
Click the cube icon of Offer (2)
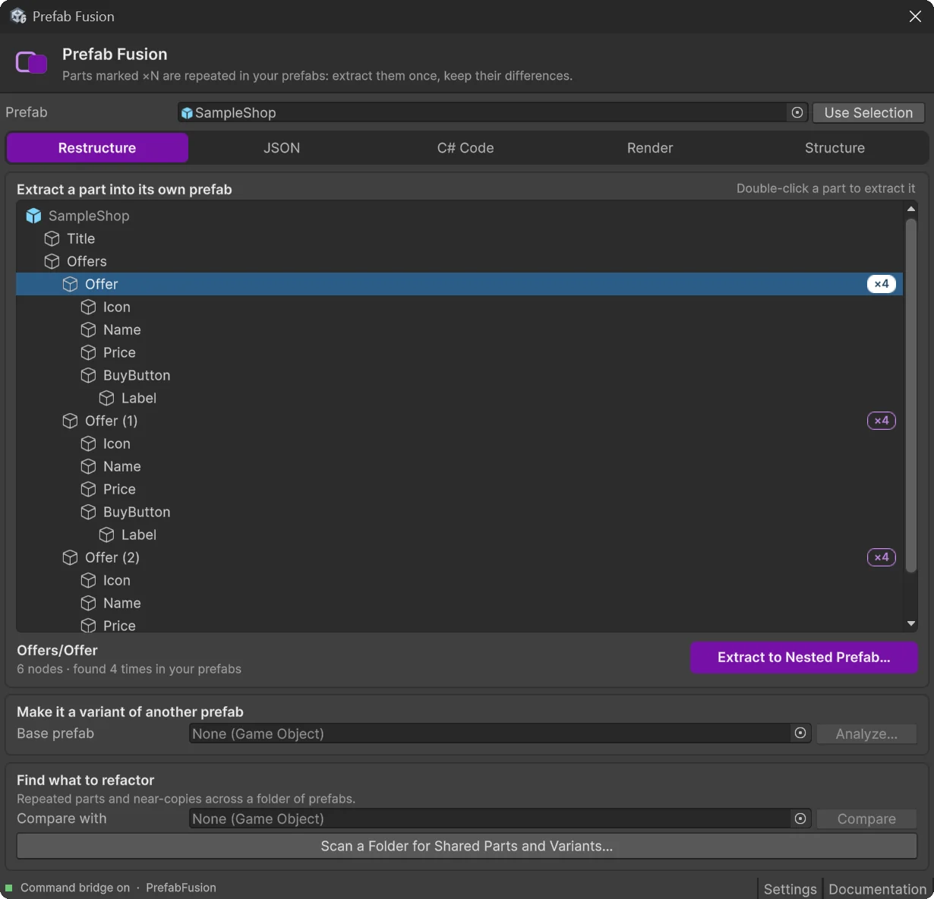pos(70,557)
